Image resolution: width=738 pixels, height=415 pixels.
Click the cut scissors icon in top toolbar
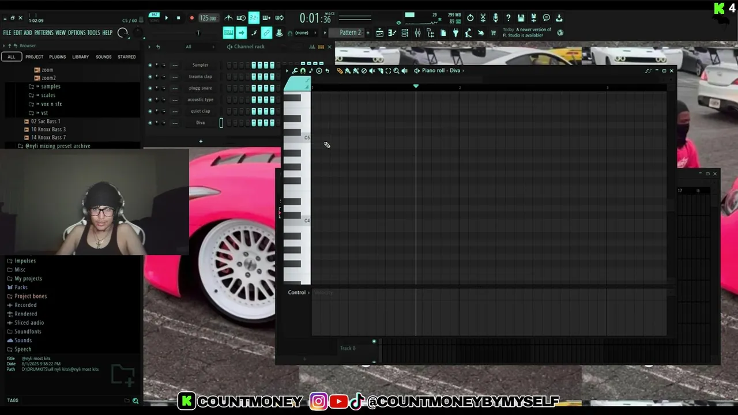(x=483, y=18)
